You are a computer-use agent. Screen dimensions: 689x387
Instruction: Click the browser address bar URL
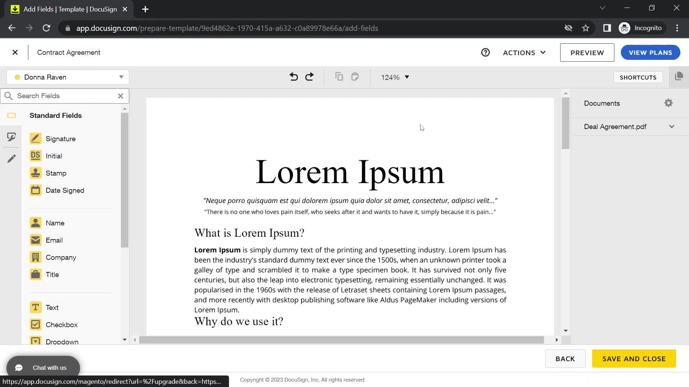point(227,28)
